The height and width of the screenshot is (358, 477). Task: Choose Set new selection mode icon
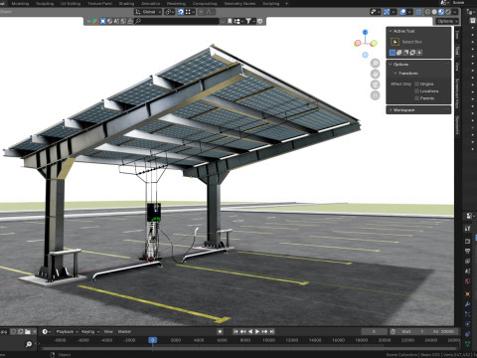tap(393, 53)
